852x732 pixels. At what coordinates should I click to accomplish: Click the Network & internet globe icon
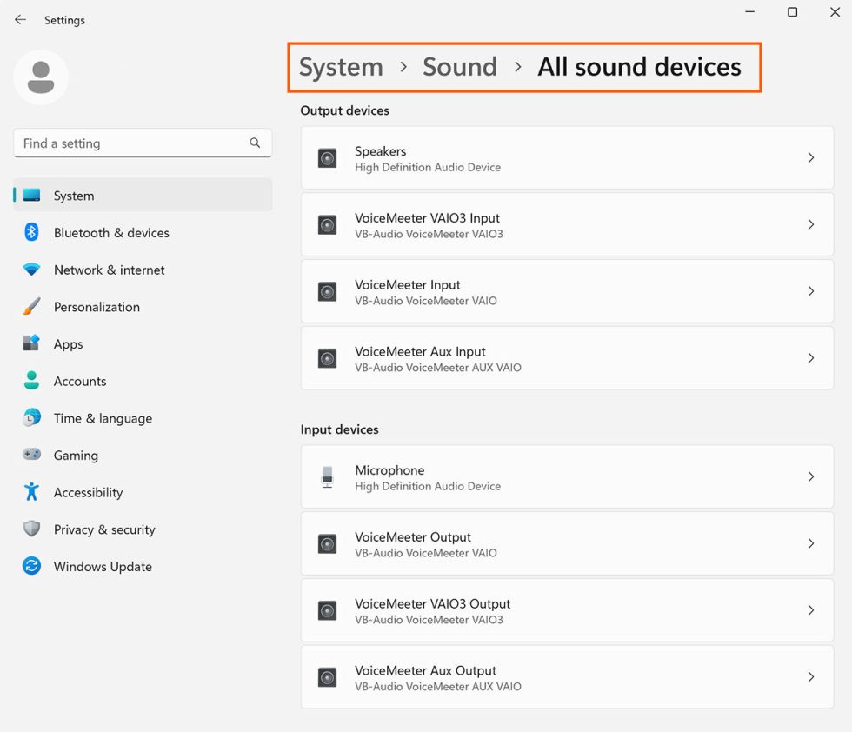click(x=31, y=270)
